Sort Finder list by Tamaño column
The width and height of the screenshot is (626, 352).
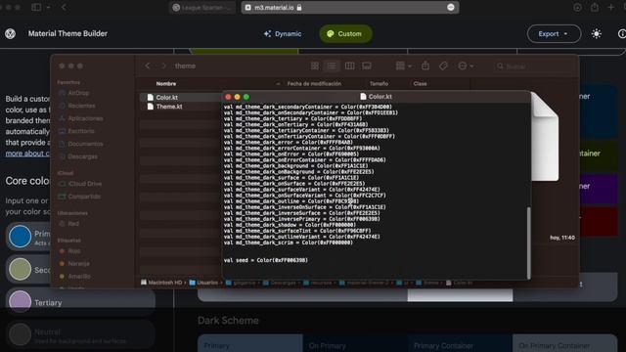[x=379, y=84]
